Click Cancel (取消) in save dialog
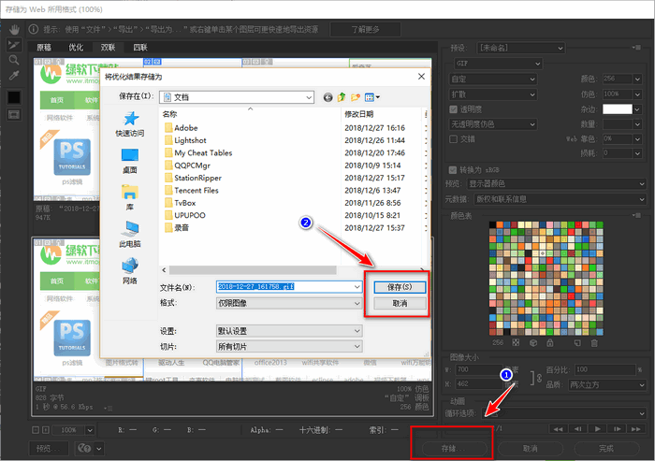Screen dimensions: 655x461 400,303
